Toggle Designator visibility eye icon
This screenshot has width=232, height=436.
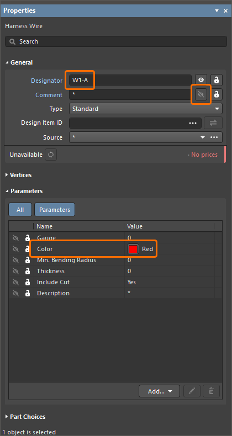(x=201, y=81)
